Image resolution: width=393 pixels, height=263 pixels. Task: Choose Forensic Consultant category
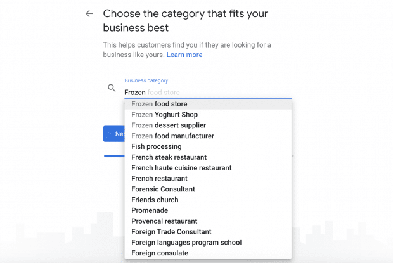click(163, 189)
